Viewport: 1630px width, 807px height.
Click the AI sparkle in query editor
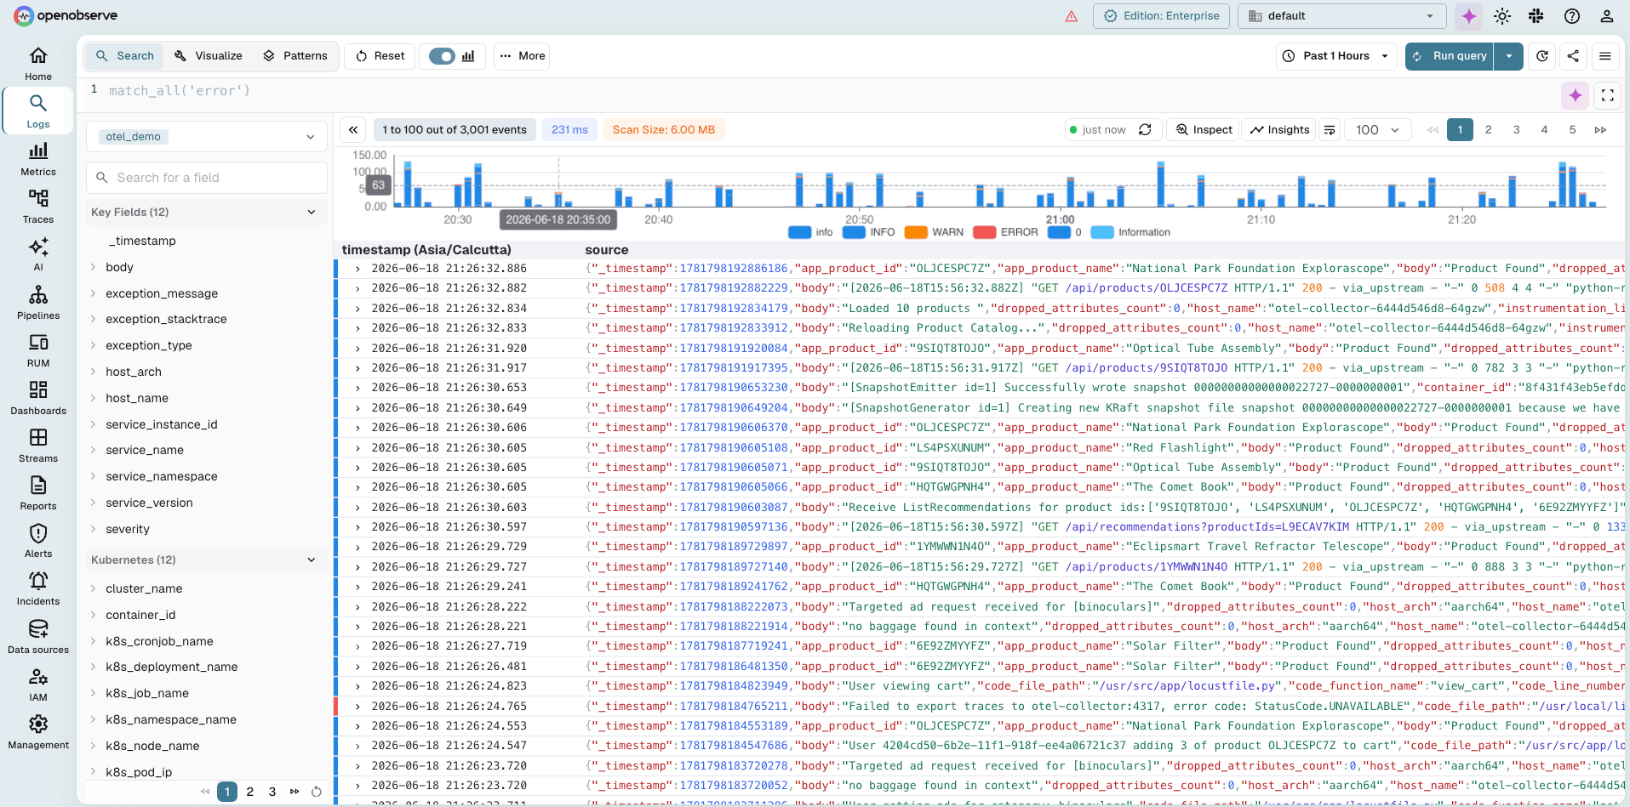click(x=1576, y=95)
